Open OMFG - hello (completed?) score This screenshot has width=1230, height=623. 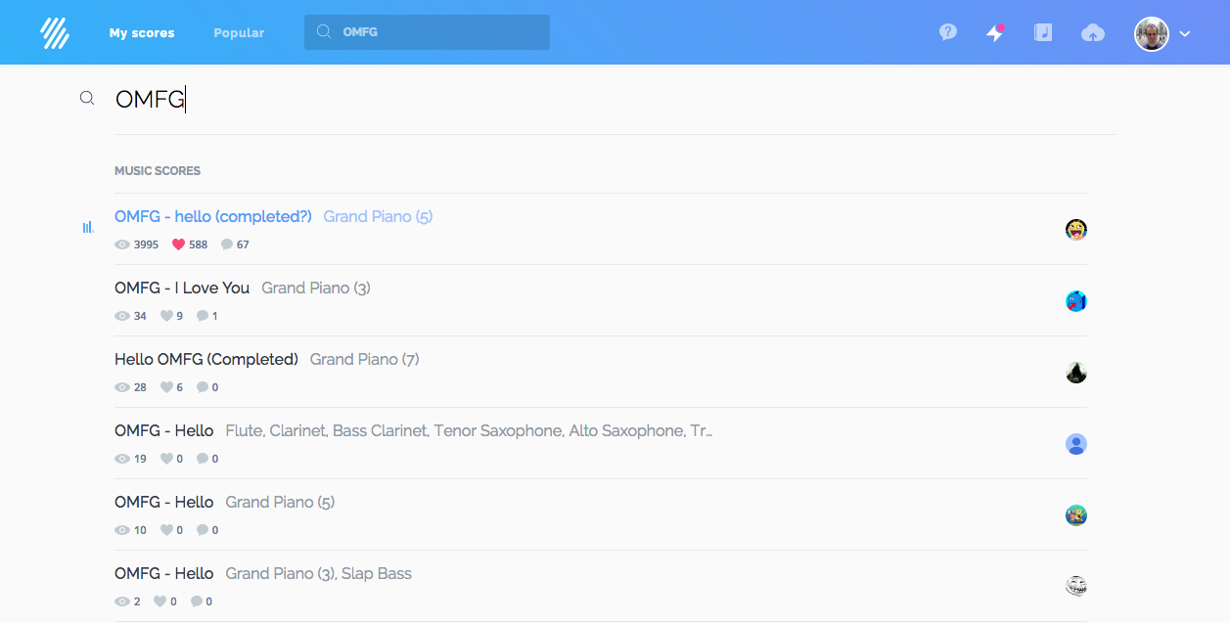pos(213,216)
